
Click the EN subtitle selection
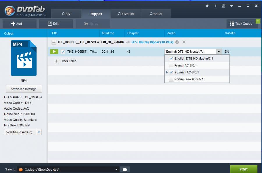point(227,52)
